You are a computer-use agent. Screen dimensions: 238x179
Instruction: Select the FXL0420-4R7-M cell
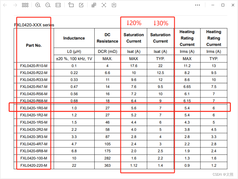pos(34,144)
